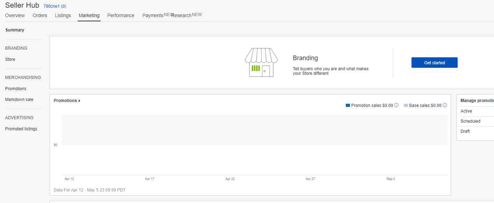The image size is (494, 203).
Task: Click the light blue Base sales swatch
Action: coord(406,106)
